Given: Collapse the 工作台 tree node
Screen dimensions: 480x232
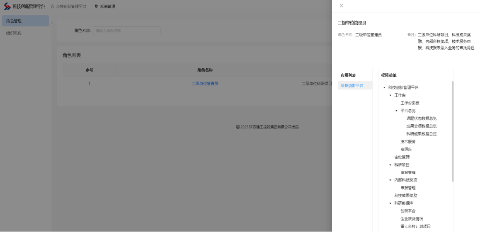Looking at the screenshot, I should pos(390,95).
